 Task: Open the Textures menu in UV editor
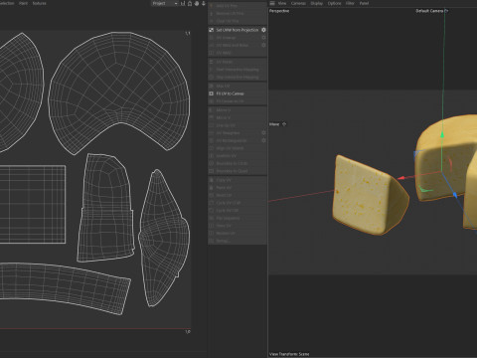[39, 3]
